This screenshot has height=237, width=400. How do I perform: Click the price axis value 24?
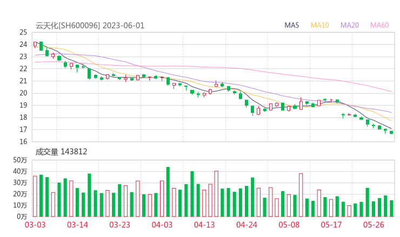23,45
